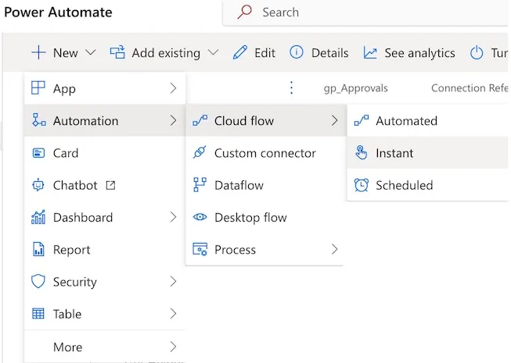
Task: Click the Turn off power icon
Action: pos(477,52)
